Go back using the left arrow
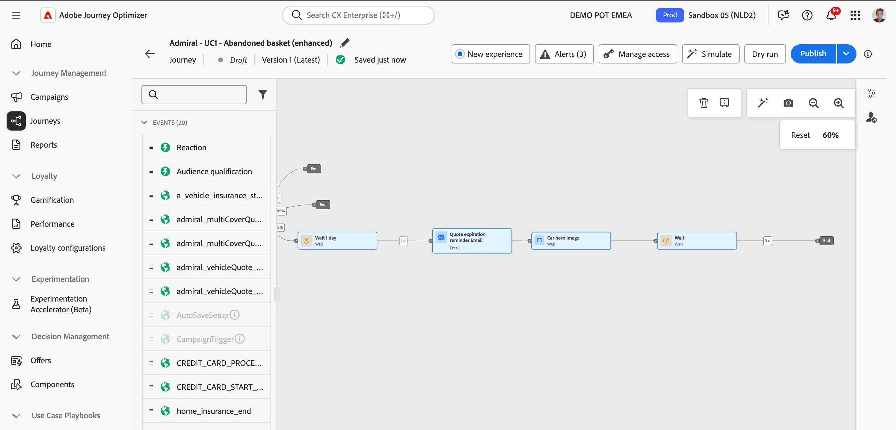The height and width of the screenshot is (430, 896). point(150,54)
